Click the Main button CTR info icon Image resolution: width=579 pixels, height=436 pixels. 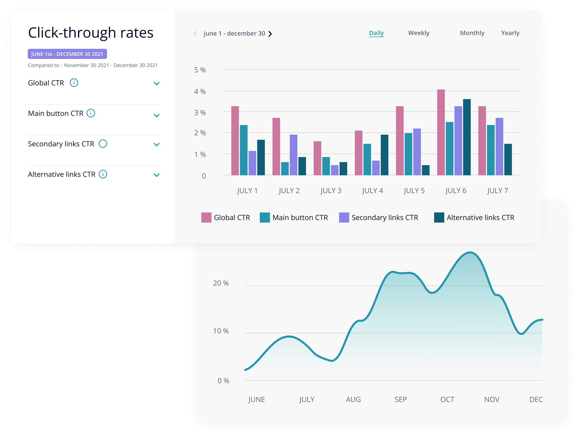pyautogui.click(x=90, y=113)
